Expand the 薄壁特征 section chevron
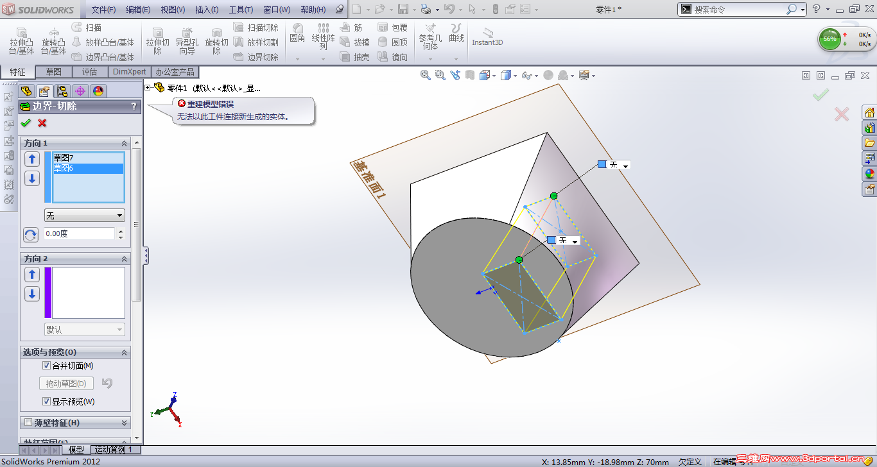Image resolution: width=877 pixels, height=467 pixels. 124,423
